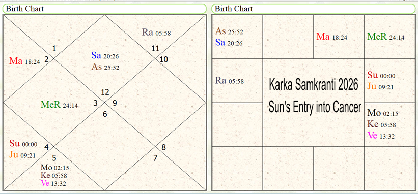Select Ra 05:58 in the diamond chart
418x194 pixels.
coord(156,33)
